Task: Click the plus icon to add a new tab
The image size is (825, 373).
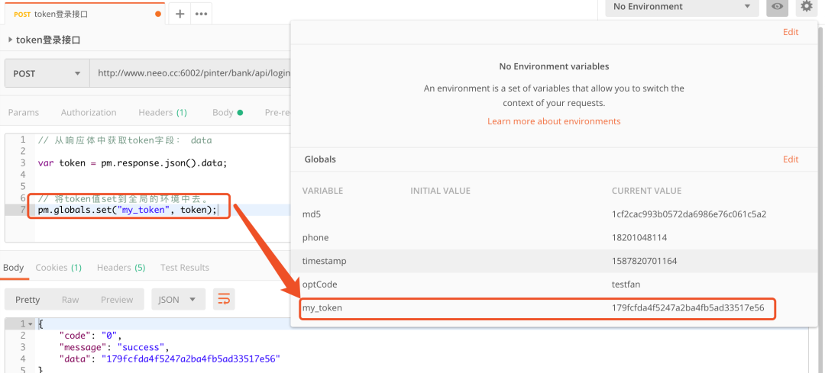Action: pyautogui.click(x=180, y=14)
